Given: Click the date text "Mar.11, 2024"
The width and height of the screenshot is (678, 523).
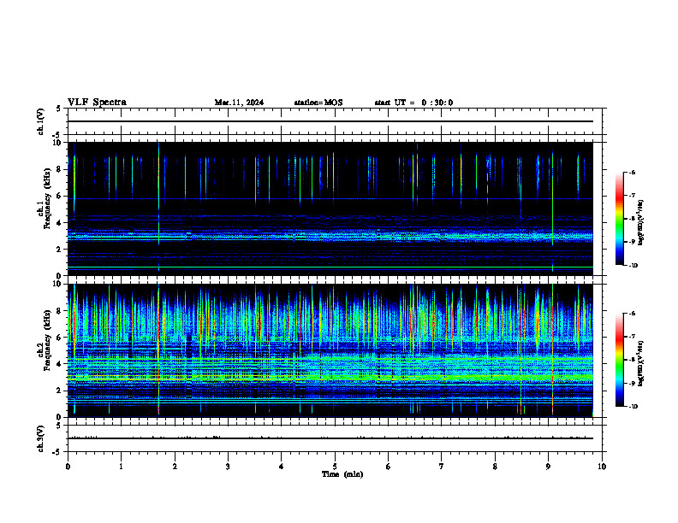Looking at the screenshot, I should 239,103.
